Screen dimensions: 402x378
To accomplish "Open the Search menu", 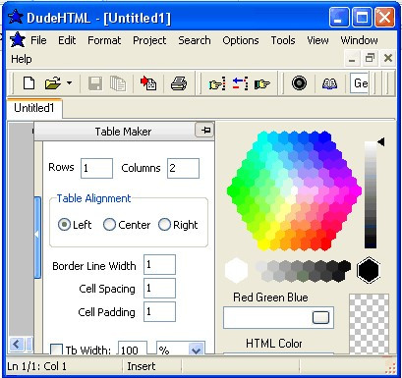I will [x=195, y=40].
